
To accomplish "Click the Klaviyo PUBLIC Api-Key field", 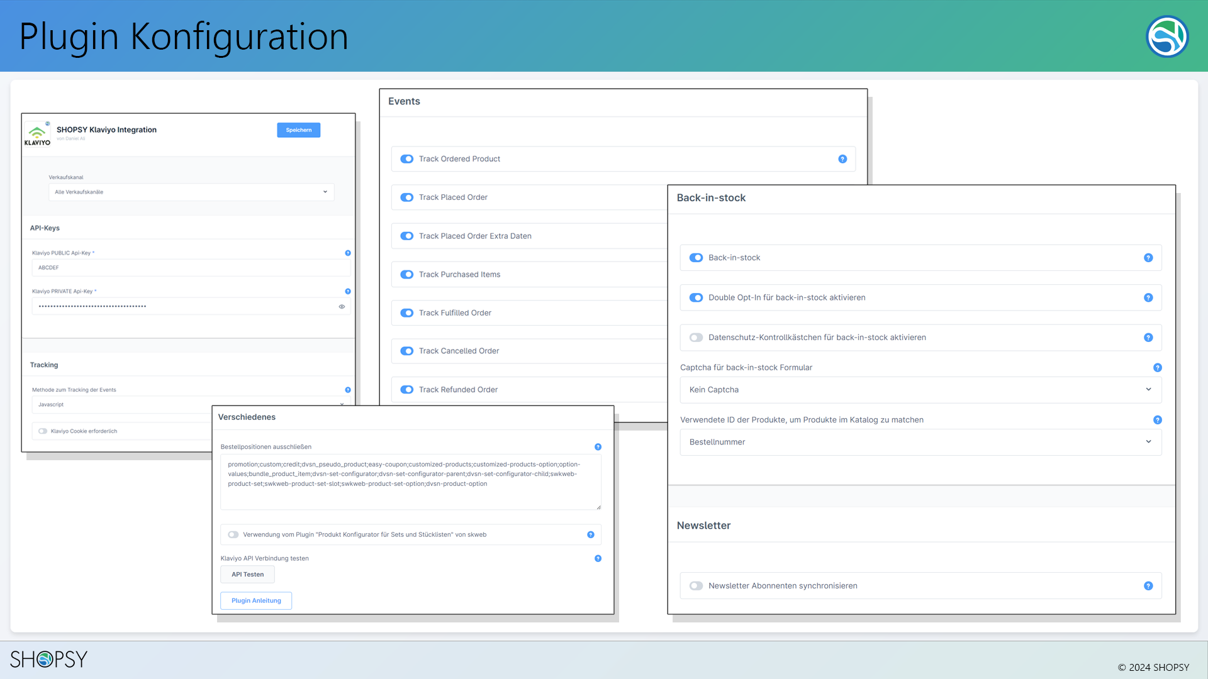I will click(x=191, y=268).
